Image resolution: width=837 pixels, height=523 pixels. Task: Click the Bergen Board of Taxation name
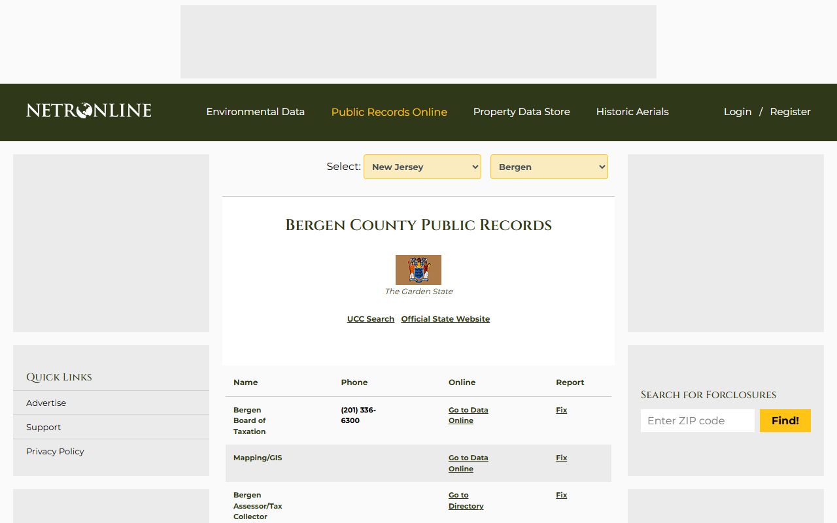tap(250, 420)
